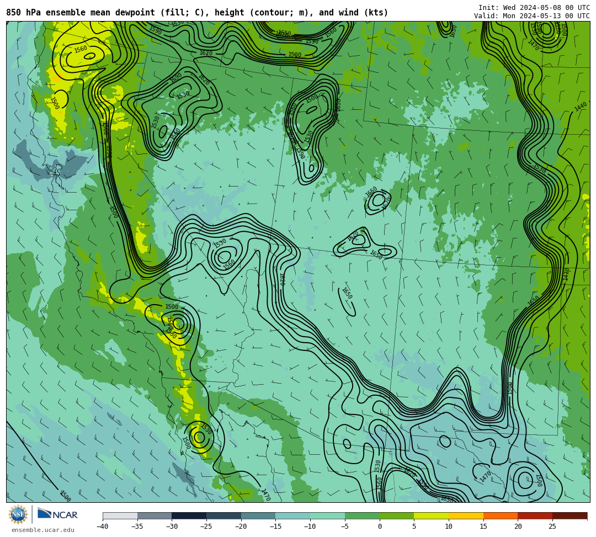Pick the dark navy -30 to -25 colorbar segment
Screen dimensions: 596x537
pos(189,515)
